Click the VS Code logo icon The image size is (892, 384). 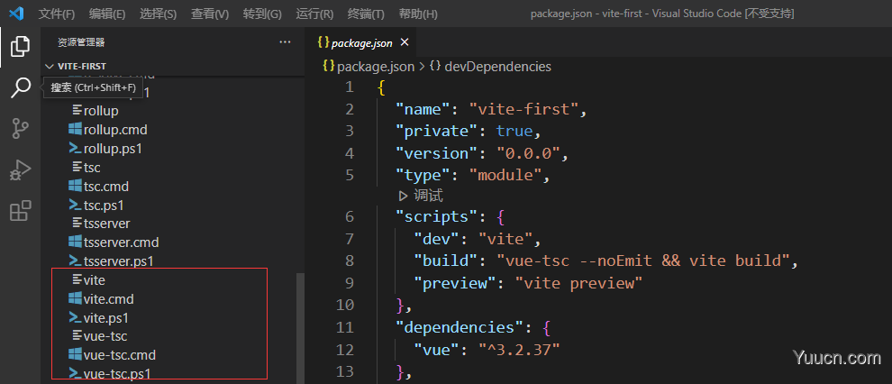(16, 14)
